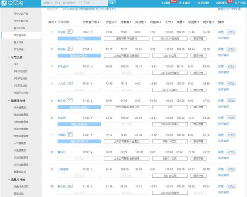The width and height of the screenshot is (247, 197).
Task: Open the 查看历史评级文章 link
Action: tap(229, 9)
